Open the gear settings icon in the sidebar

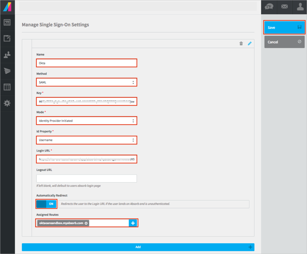(x=7, y=103)
